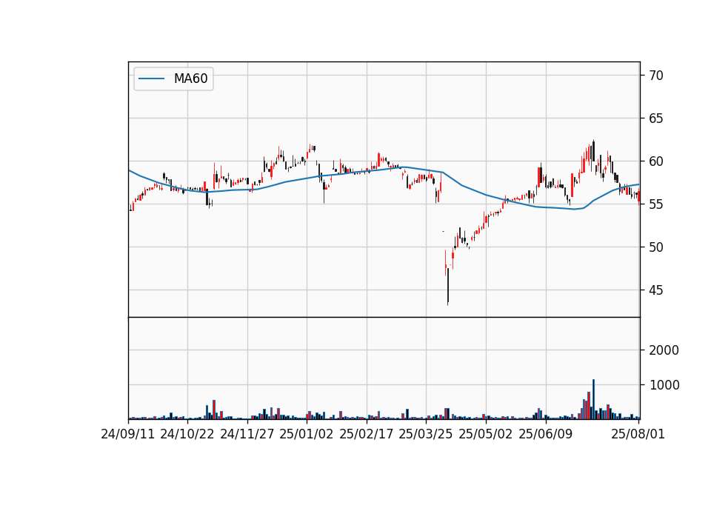Click the 2000 volume axis label
Viewport: 711px width, 511px height.
click(x=664, y=350)
